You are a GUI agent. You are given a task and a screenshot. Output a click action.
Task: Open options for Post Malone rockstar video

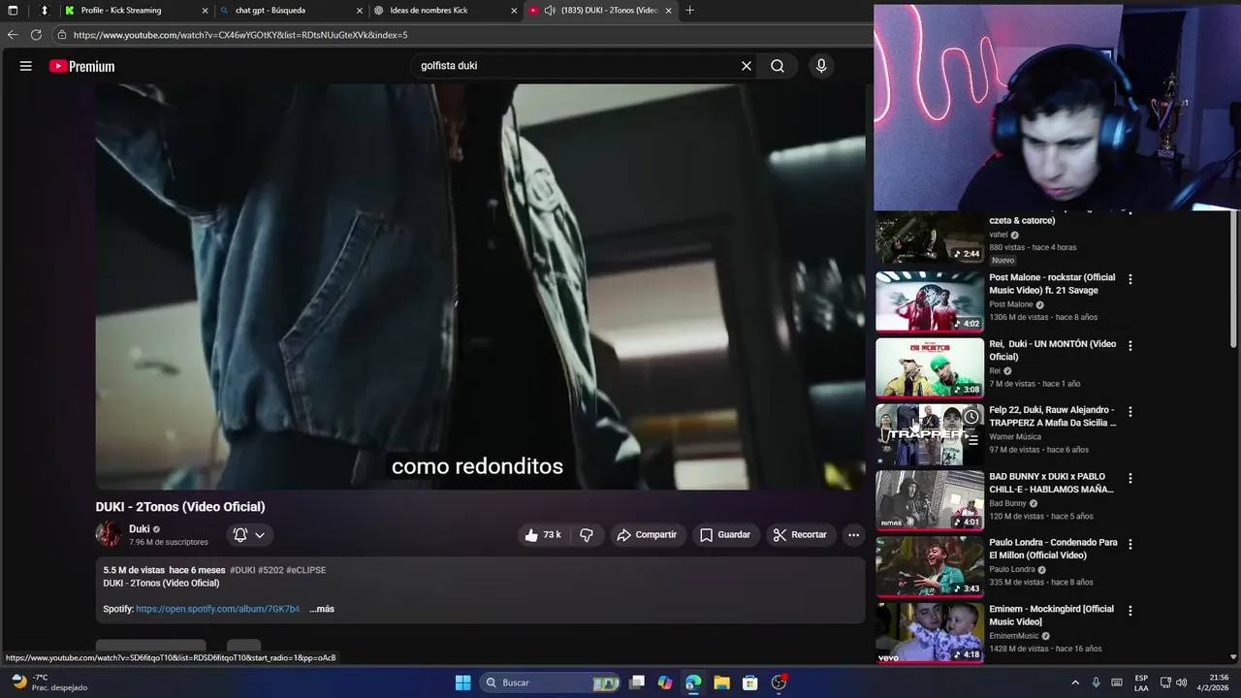[x=1130, y=279]
